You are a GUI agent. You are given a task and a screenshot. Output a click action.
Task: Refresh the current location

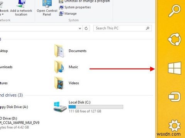tap(86, 28)
